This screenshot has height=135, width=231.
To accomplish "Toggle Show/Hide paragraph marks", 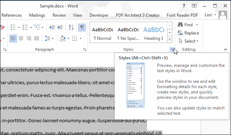I will (82, 27).
